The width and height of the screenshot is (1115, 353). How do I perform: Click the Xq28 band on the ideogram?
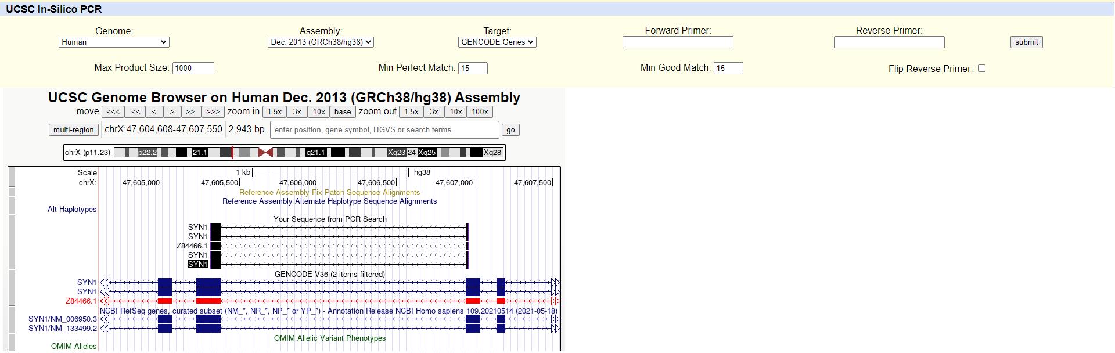point(492,153)
